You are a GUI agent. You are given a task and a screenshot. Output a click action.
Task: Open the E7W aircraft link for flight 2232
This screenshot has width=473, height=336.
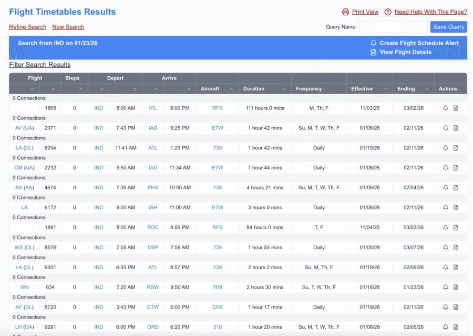click(x=217, y=168)
